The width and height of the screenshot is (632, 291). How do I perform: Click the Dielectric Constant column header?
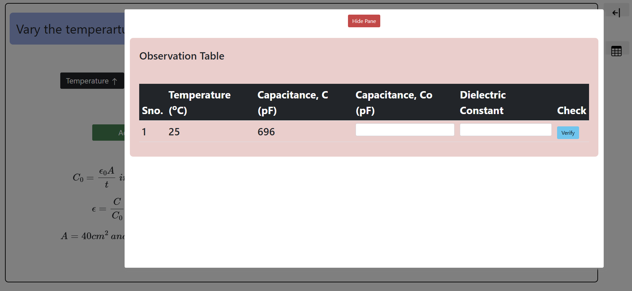[482, 102]
